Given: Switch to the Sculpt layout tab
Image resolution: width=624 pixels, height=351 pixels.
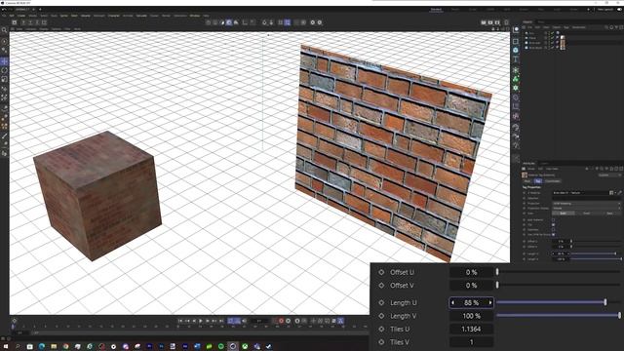Looking at the screenshot, I should [x=472, y=9].
